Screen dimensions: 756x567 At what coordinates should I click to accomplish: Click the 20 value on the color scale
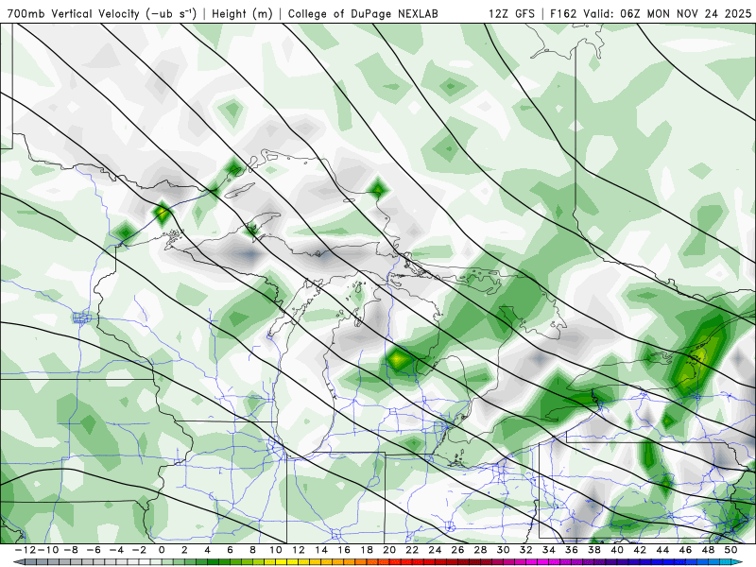tap(389, 550)
